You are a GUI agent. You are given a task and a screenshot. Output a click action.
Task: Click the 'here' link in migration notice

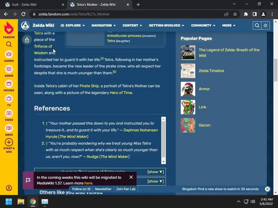pos(88,183)
